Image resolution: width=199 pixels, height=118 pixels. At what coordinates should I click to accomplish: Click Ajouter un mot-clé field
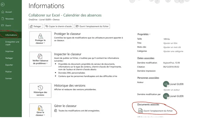[x=172, y=47]
